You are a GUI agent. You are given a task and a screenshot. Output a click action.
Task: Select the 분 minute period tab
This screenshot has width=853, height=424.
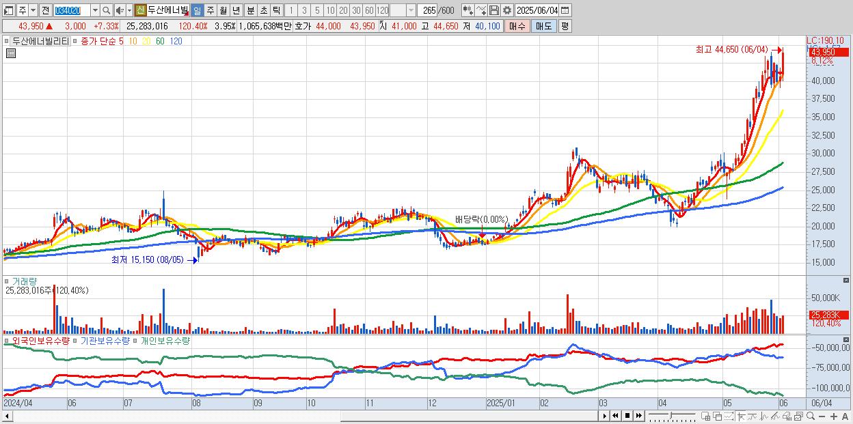(250, 10)
